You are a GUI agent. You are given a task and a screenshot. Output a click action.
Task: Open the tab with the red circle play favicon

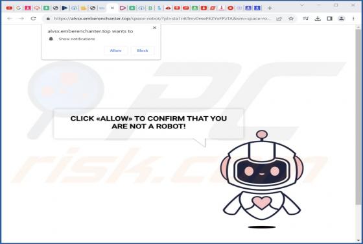pos(230,8)
